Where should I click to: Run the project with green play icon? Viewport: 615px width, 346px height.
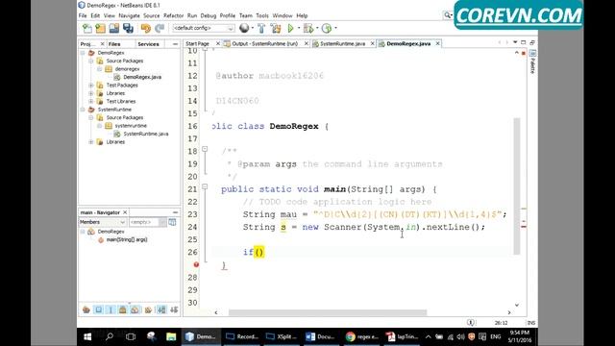[x=290, y=28]
